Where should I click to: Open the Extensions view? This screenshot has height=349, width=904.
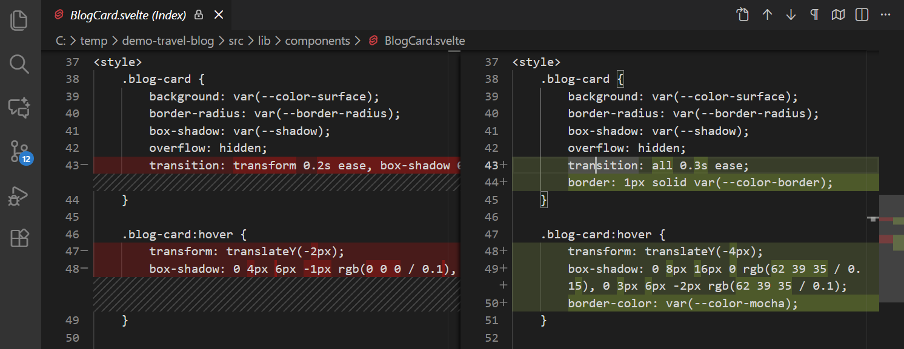point(19,238)
